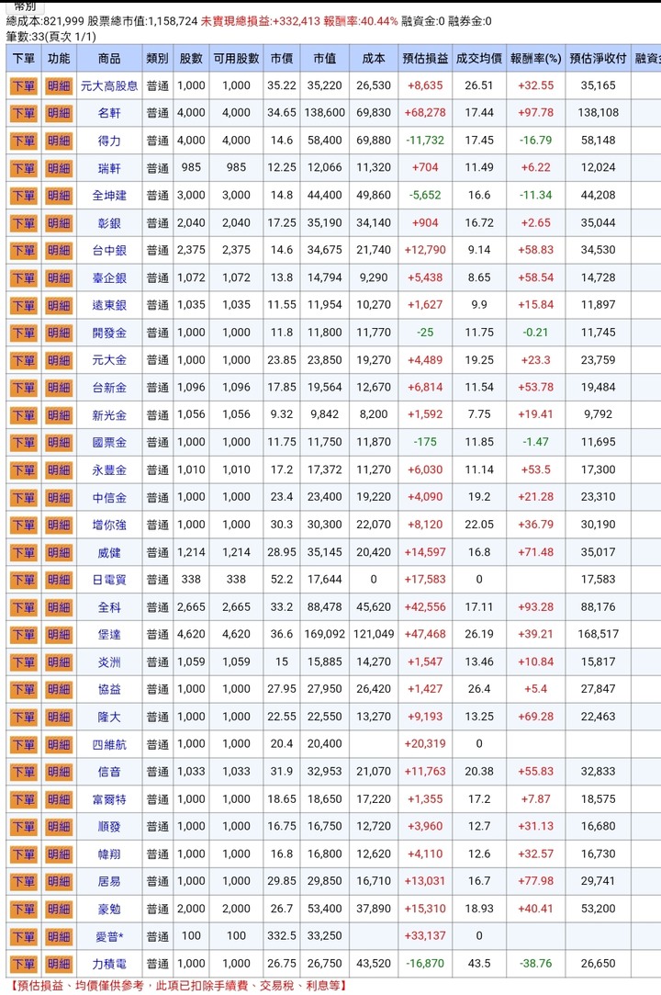Open 明細 for 國票金 row
Viewport: 661px width, 995px height.
[59, 443]
